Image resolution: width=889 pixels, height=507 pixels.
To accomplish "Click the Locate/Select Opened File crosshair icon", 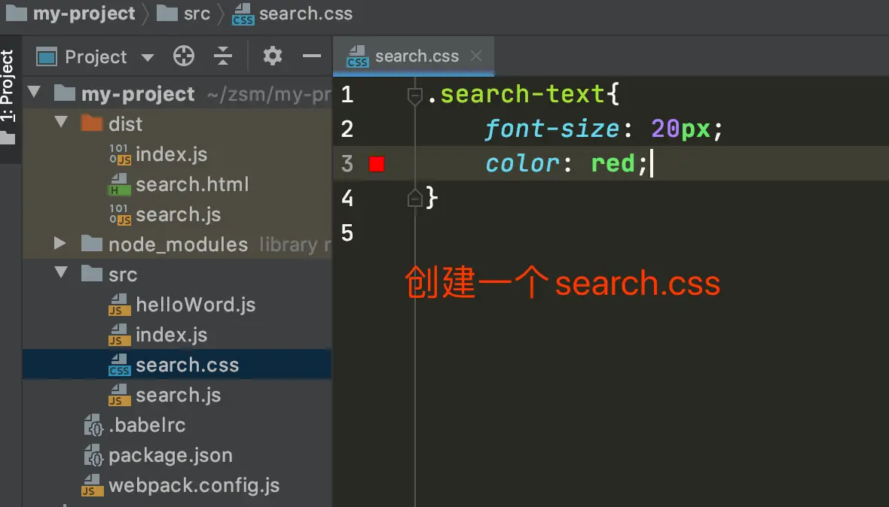I will tap(184, 56).
